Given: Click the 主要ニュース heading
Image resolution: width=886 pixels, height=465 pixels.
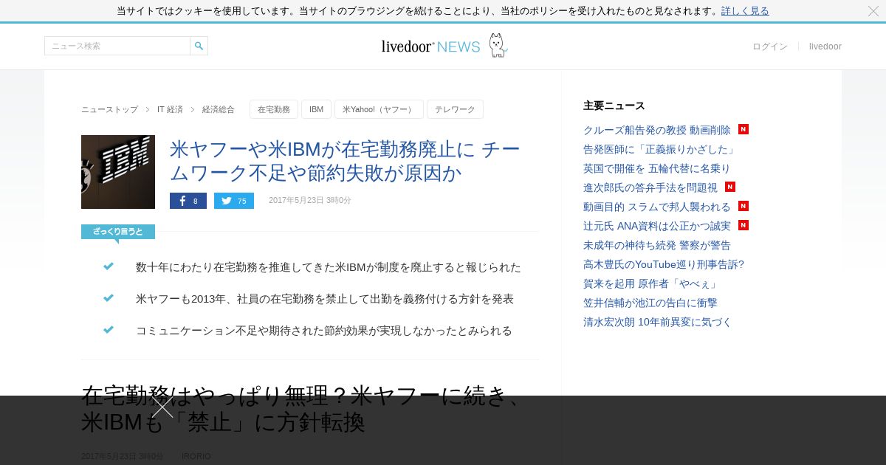Looking at the screenshot, I should pyautogui.click(x=614, y=106).
